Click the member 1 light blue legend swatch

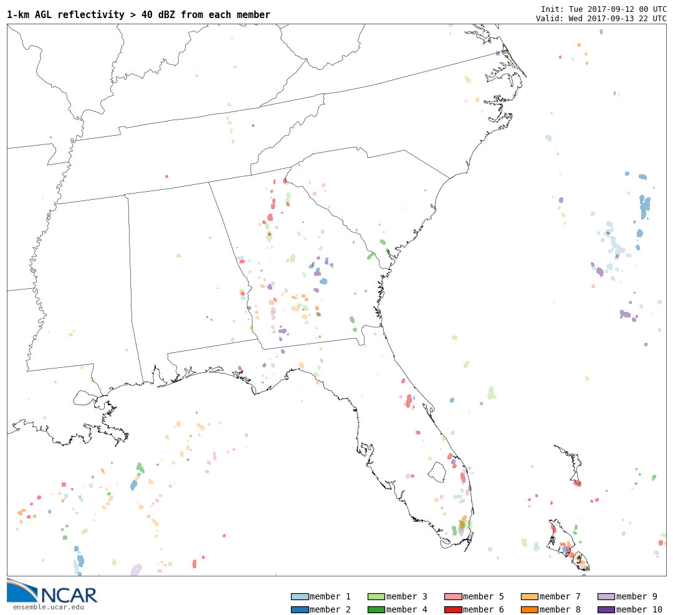[x=300, y=596]
